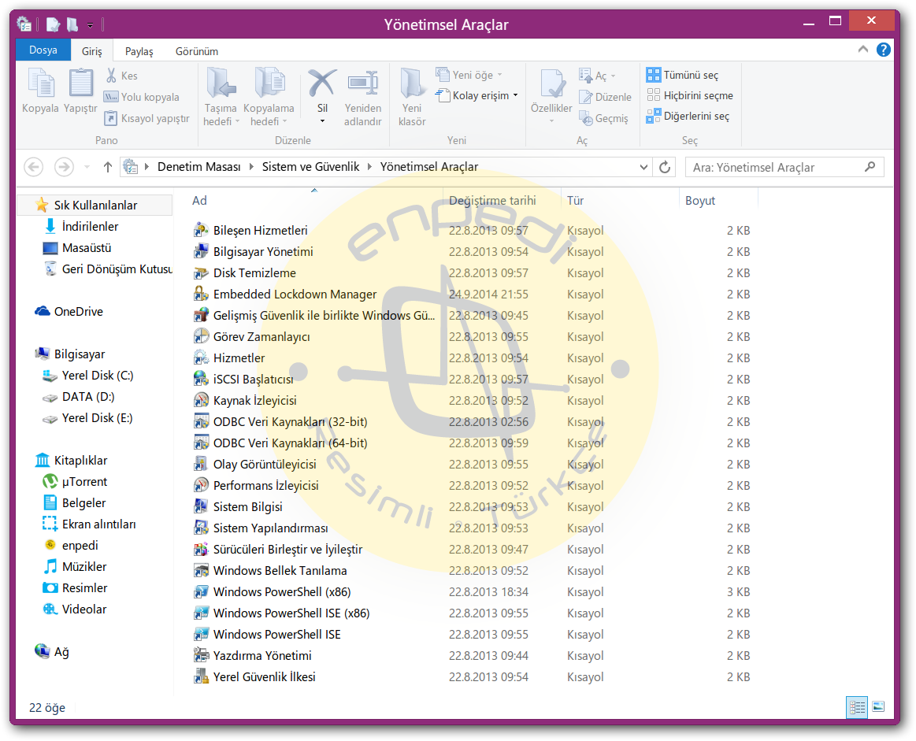
Task: Select the Embedded Lockdown Manager icon
Action: (201, 294)
